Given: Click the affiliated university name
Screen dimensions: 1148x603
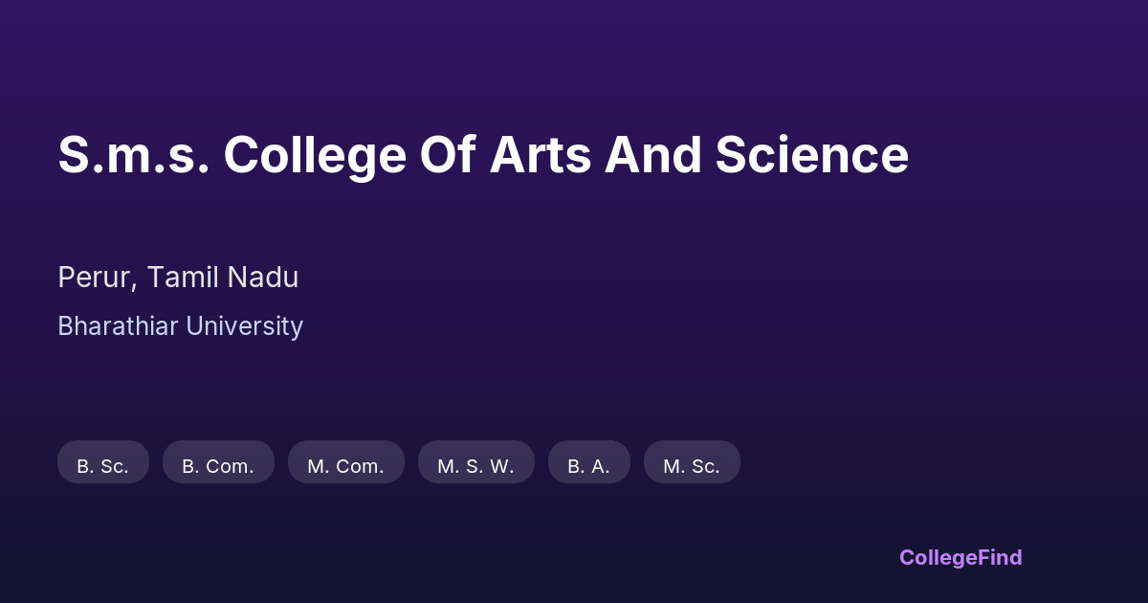Looking at the screenshot, I should click(180, 326).
